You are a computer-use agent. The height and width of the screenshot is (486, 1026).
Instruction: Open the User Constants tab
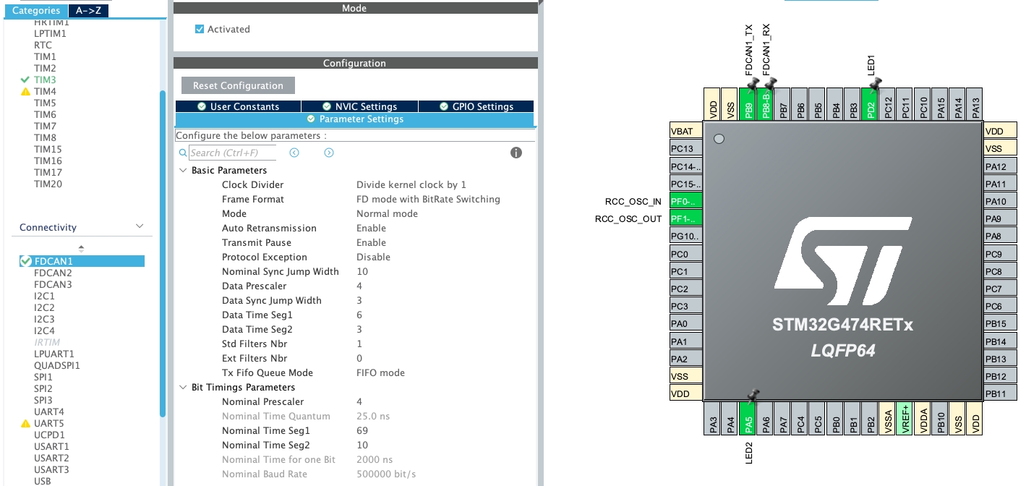[238, 106]
